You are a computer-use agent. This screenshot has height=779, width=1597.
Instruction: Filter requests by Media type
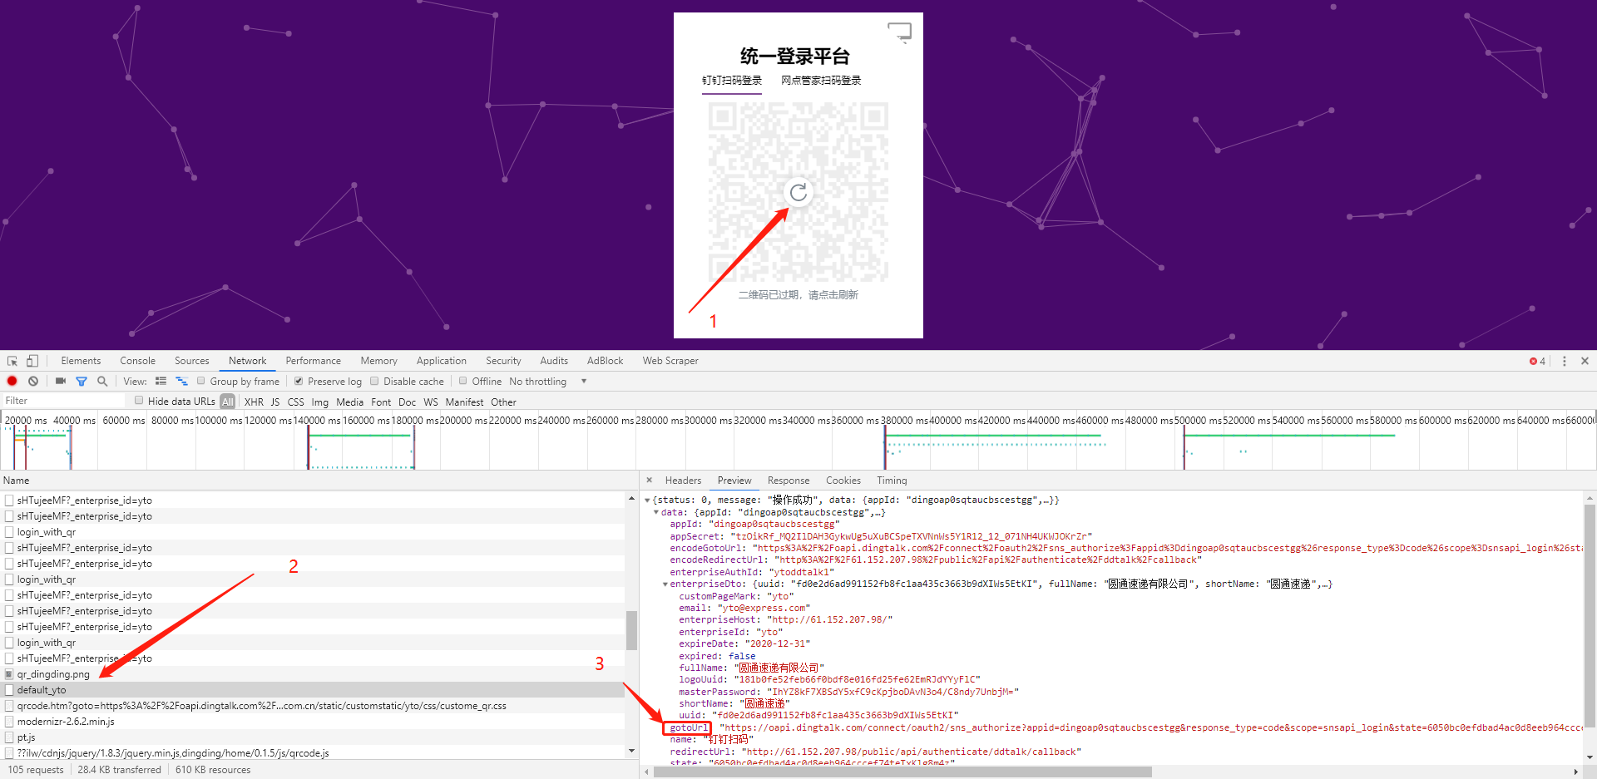coord(350,402)
